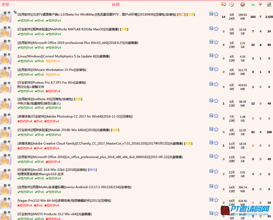
Task: Download icon for Comsol Multiphysics 5.3a
Action: (x=211, y=55)
